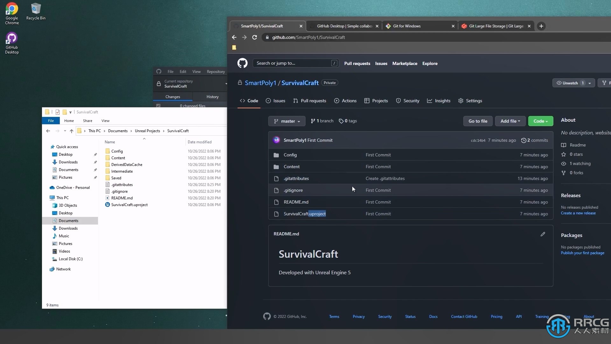The height and width of the screenshot is (344, 611).
Task: Click the 0 tags link
Action: coord(348,121)
